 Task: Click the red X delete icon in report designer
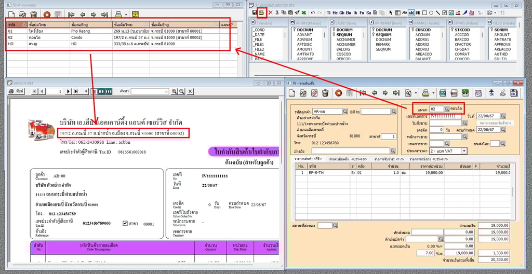coord(270,12)
